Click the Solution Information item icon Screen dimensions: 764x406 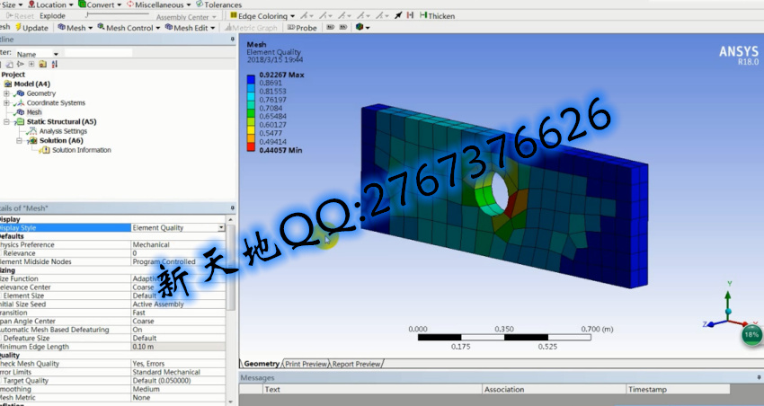click(x=46, y=150)
